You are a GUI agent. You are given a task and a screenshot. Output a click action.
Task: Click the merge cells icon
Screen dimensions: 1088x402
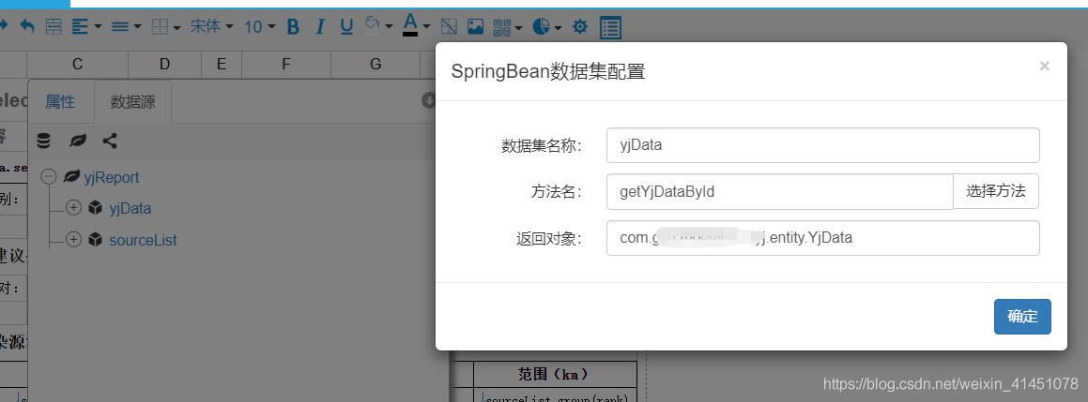(x=54, y=26)
